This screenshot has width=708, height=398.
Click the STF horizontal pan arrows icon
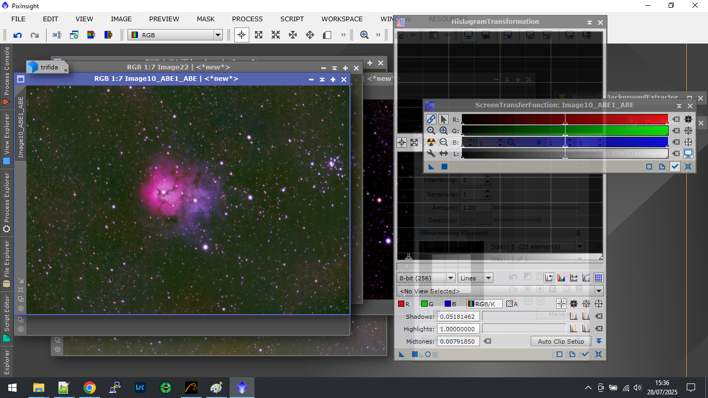(x=444, y=153)
